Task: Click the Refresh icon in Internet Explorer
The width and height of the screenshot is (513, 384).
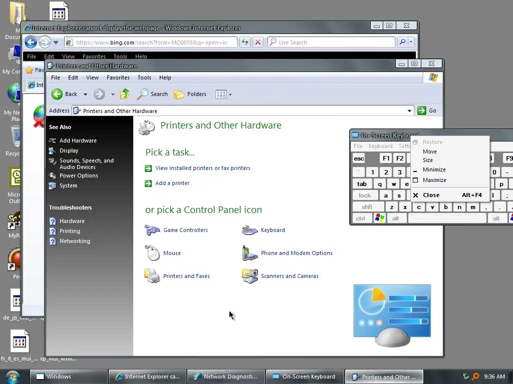Action: (x=244, y=42)
